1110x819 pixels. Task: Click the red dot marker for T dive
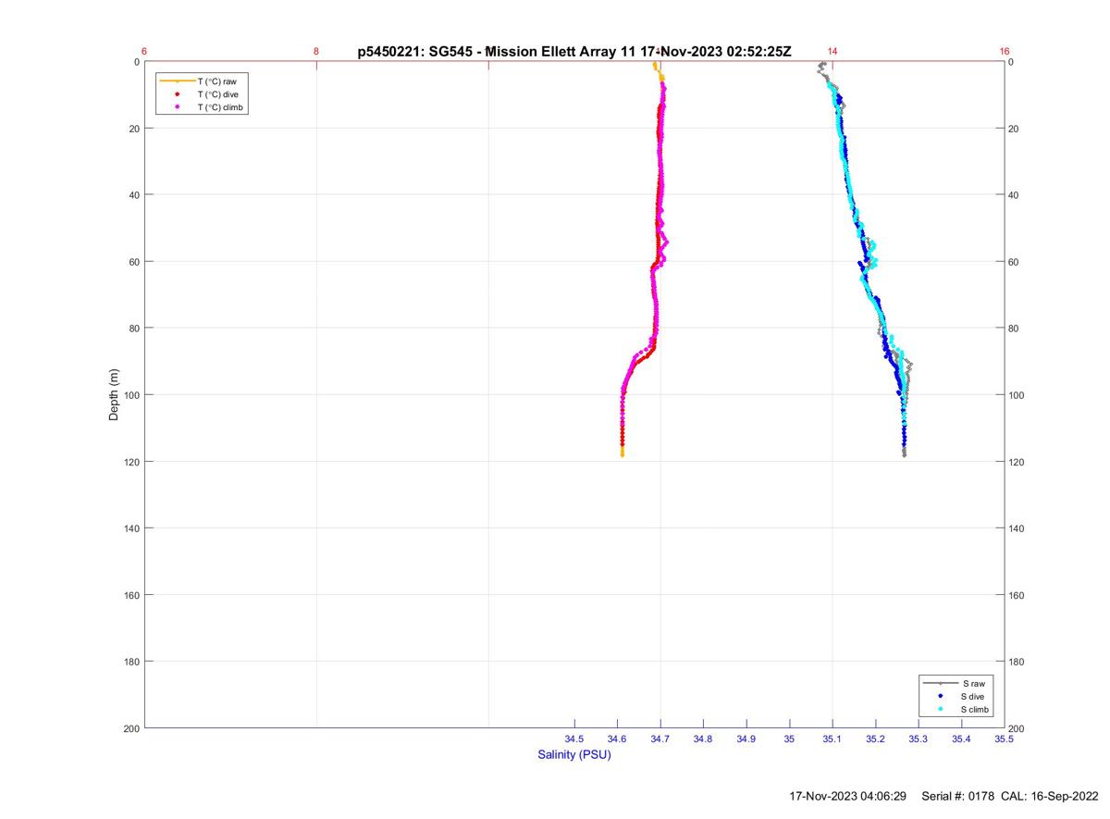pos(177,94)
